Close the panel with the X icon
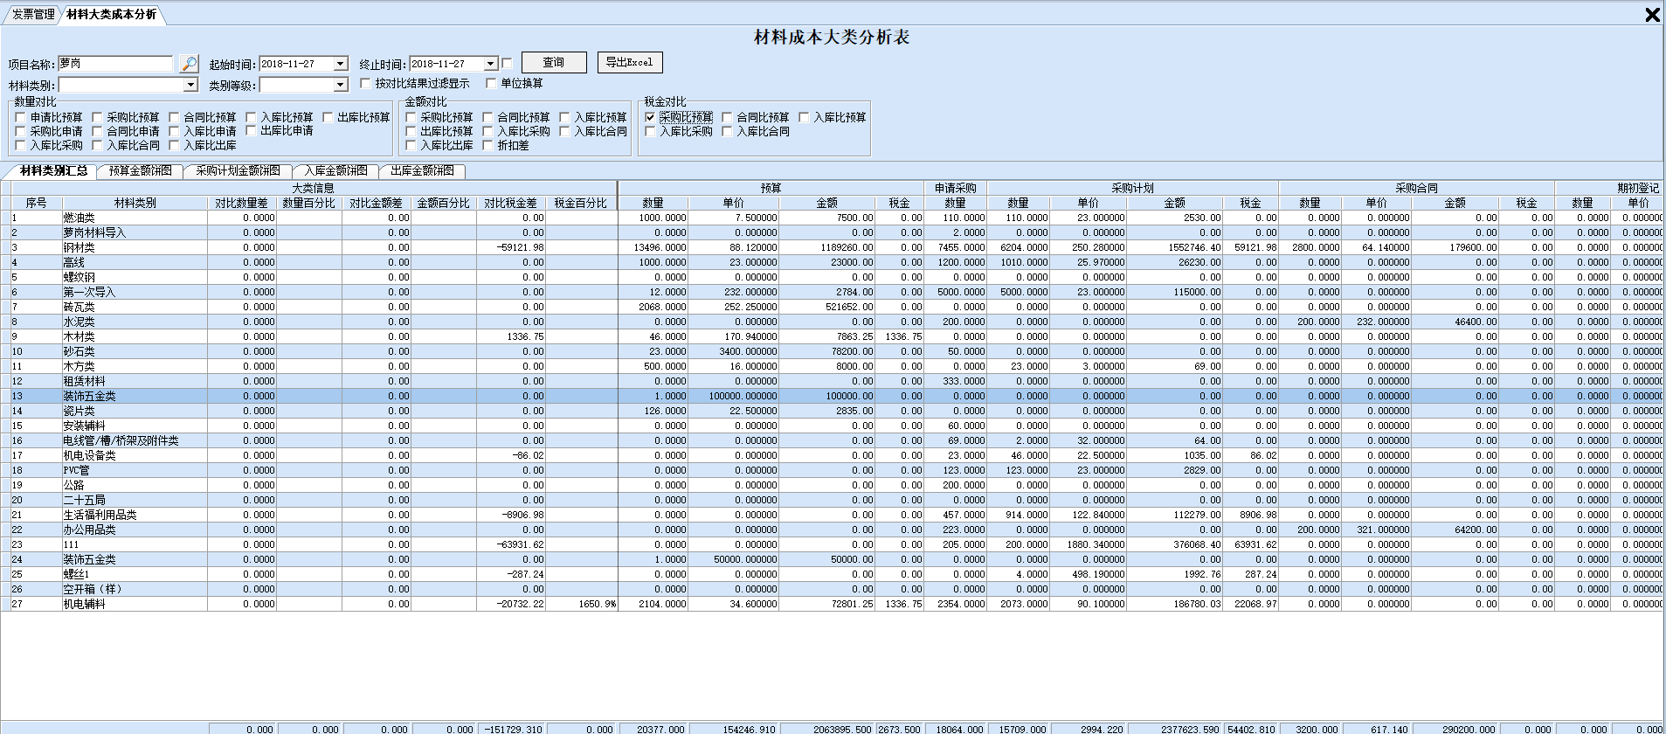 click(x=1652, y=15)
